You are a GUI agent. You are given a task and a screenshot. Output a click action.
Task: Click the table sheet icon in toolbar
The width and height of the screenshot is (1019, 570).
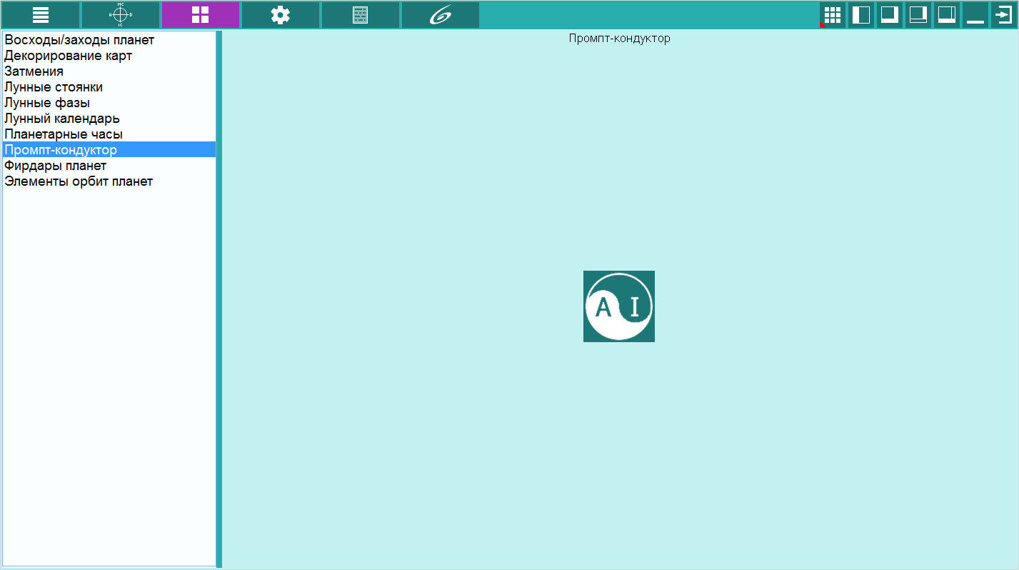click(361, 15)
